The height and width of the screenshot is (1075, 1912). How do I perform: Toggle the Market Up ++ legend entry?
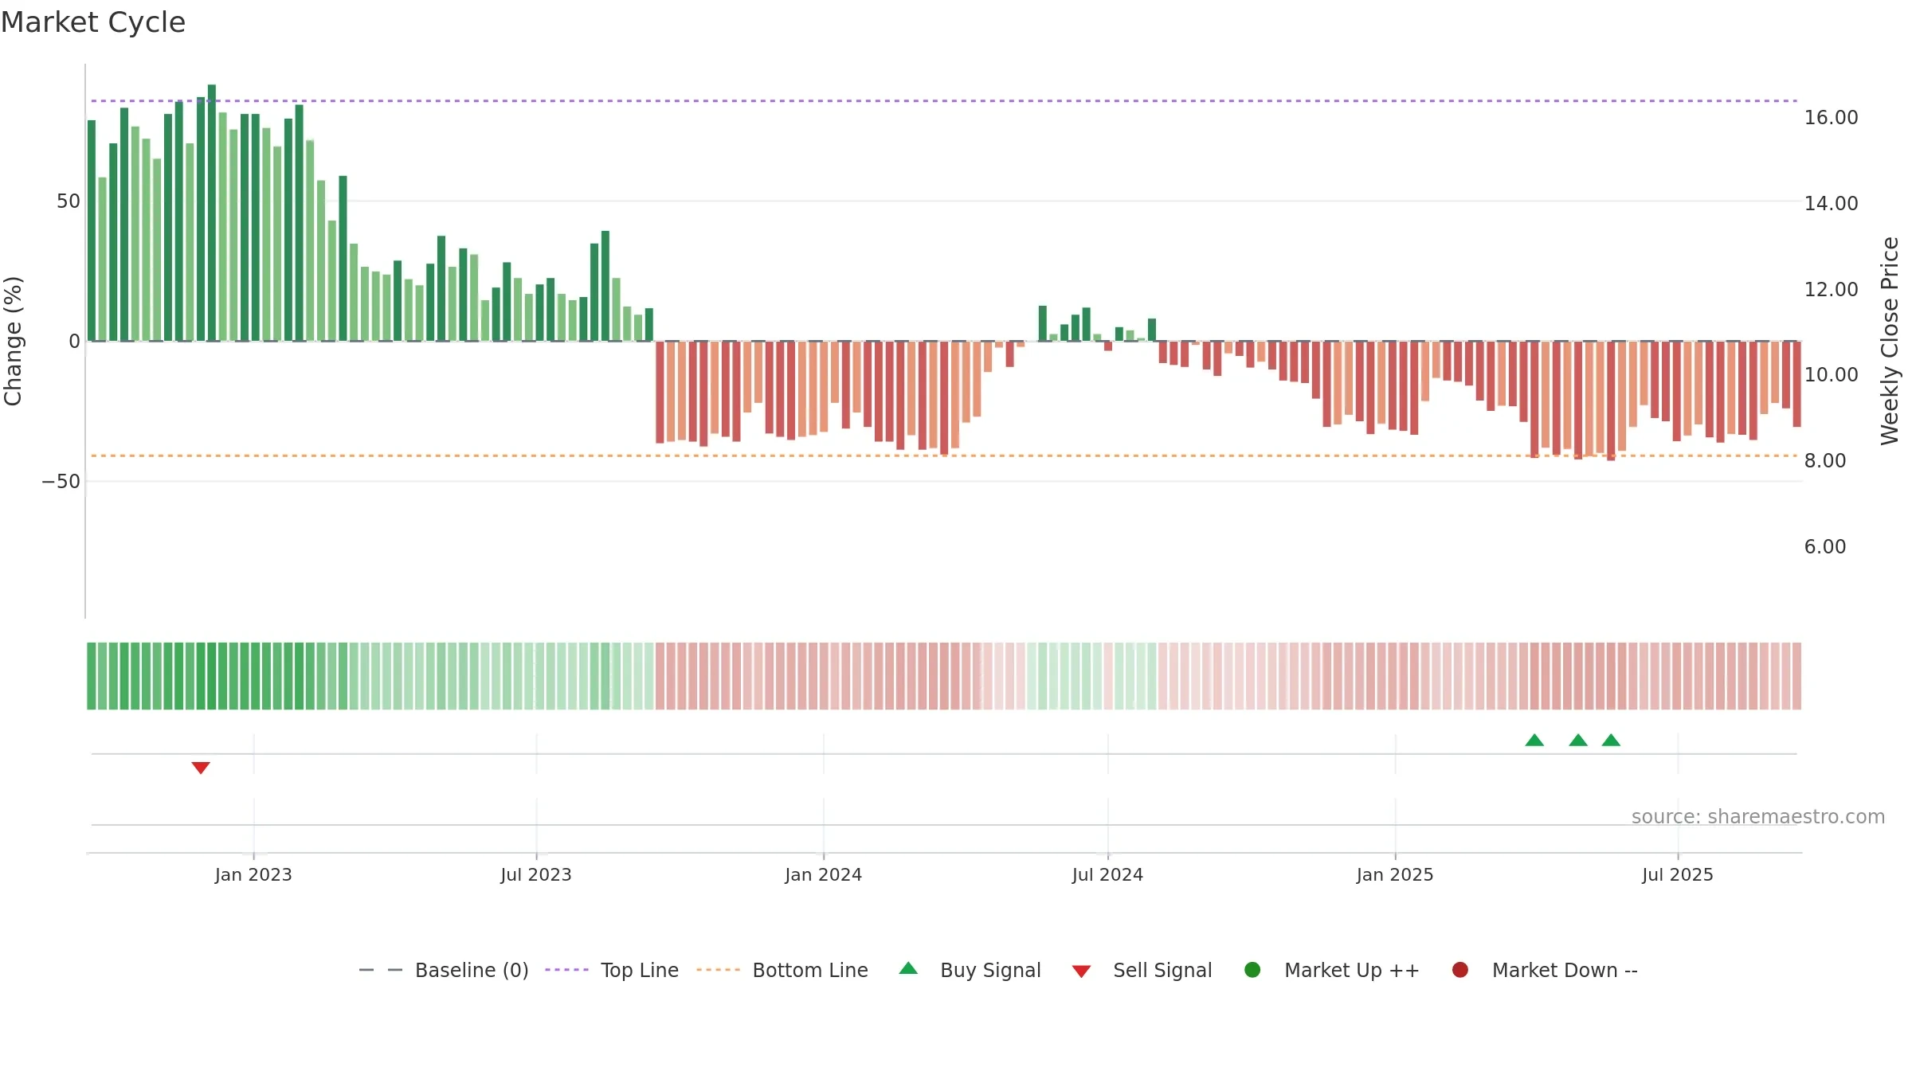click(1331, 970)
